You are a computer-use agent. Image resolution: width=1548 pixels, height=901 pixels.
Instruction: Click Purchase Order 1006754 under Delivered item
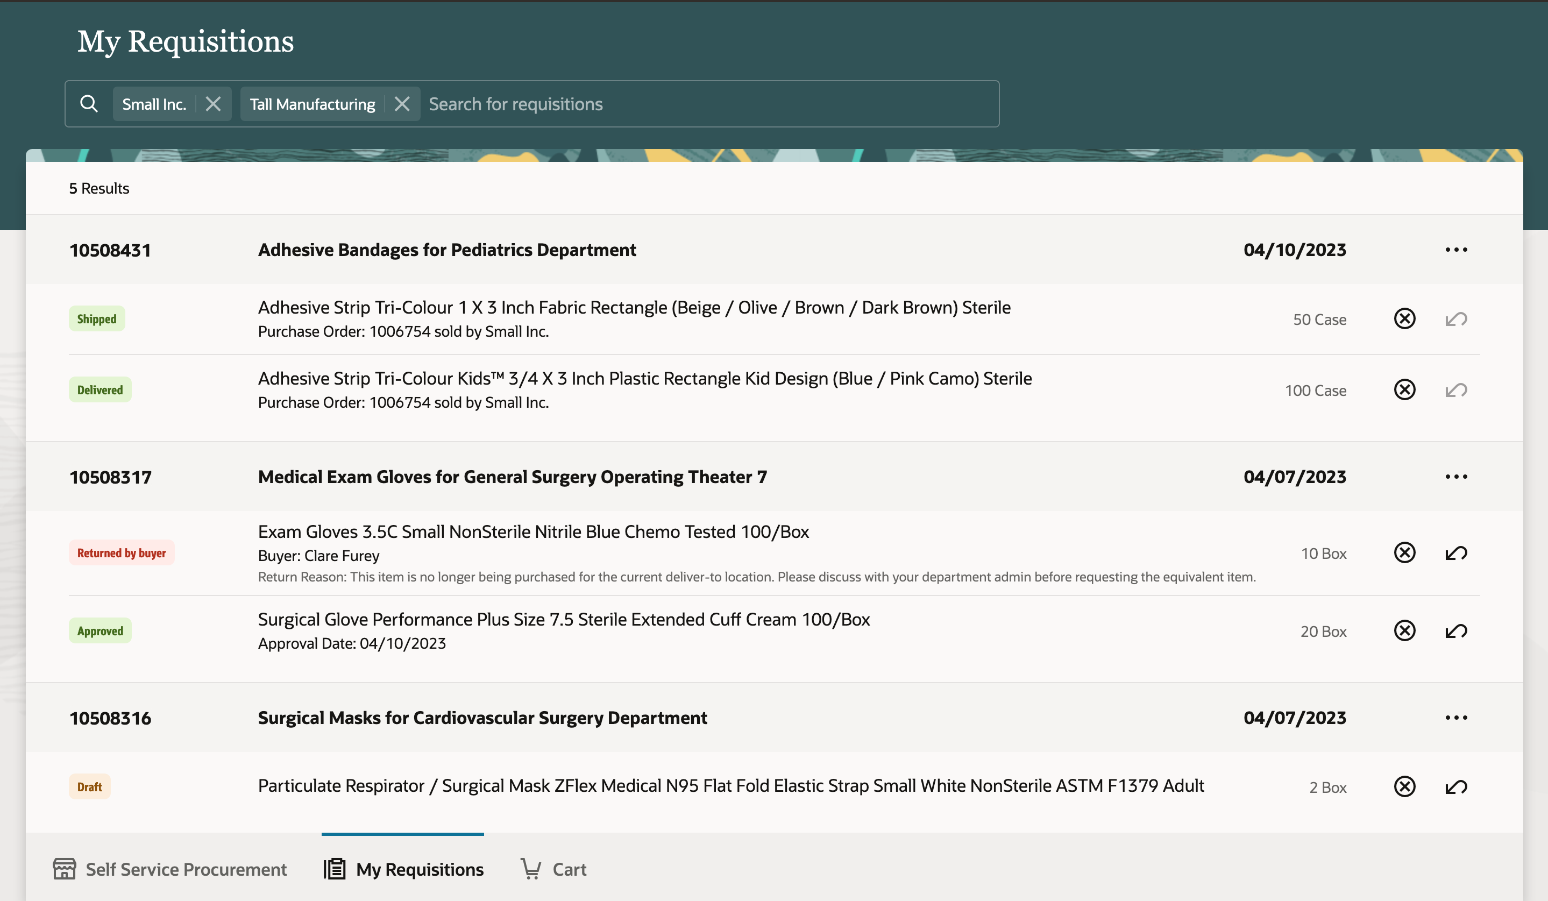point(403,402)
